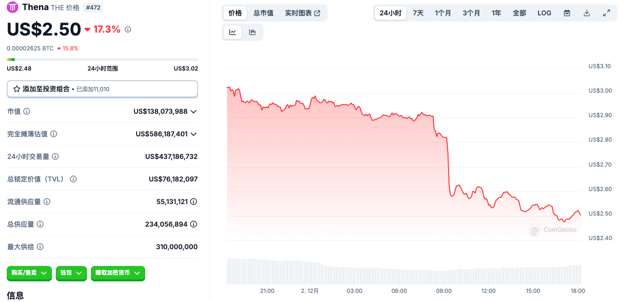
Task: Open the calendar date range picker
Action: (x=567, y=13)
